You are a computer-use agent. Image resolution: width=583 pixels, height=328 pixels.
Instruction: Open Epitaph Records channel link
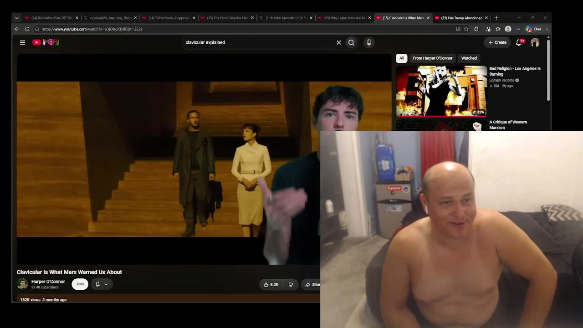pos(501,80)
